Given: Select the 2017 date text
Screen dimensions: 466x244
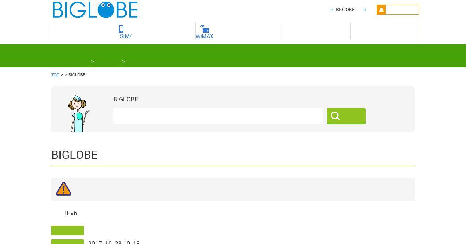Looking at the screenshot, I should point(114,242).
